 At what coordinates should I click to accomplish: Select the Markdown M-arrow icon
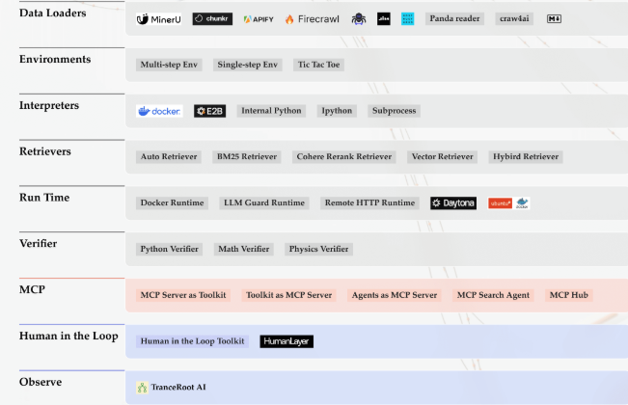click(x=554, y=19)
